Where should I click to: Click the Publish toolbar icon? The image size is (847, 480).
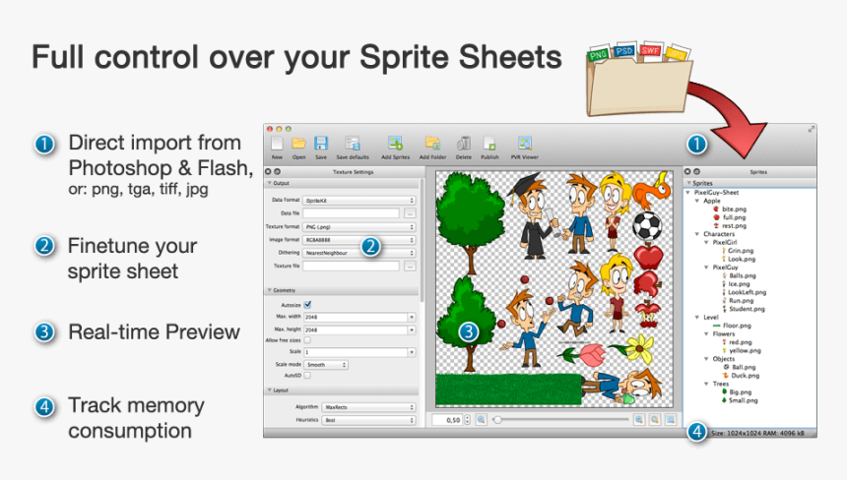click(489, 143)
